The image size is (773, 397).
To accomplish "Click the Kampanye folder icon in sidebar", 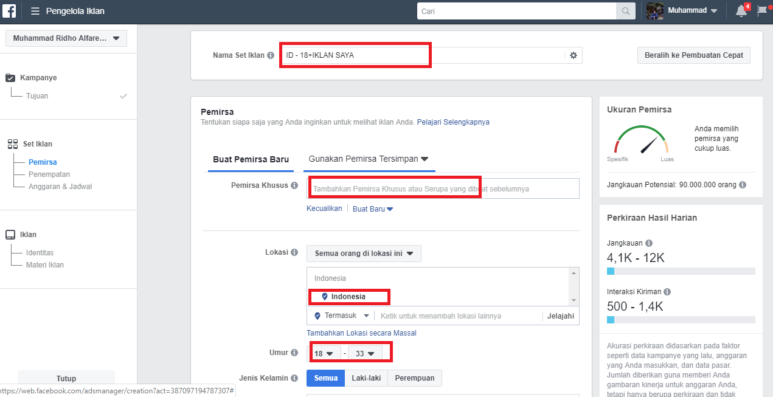I will point(10,78).
